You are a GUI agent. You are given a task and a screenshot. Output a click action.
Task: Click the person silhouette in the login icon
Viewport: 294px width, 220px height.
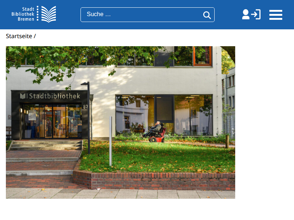[245, 14]
